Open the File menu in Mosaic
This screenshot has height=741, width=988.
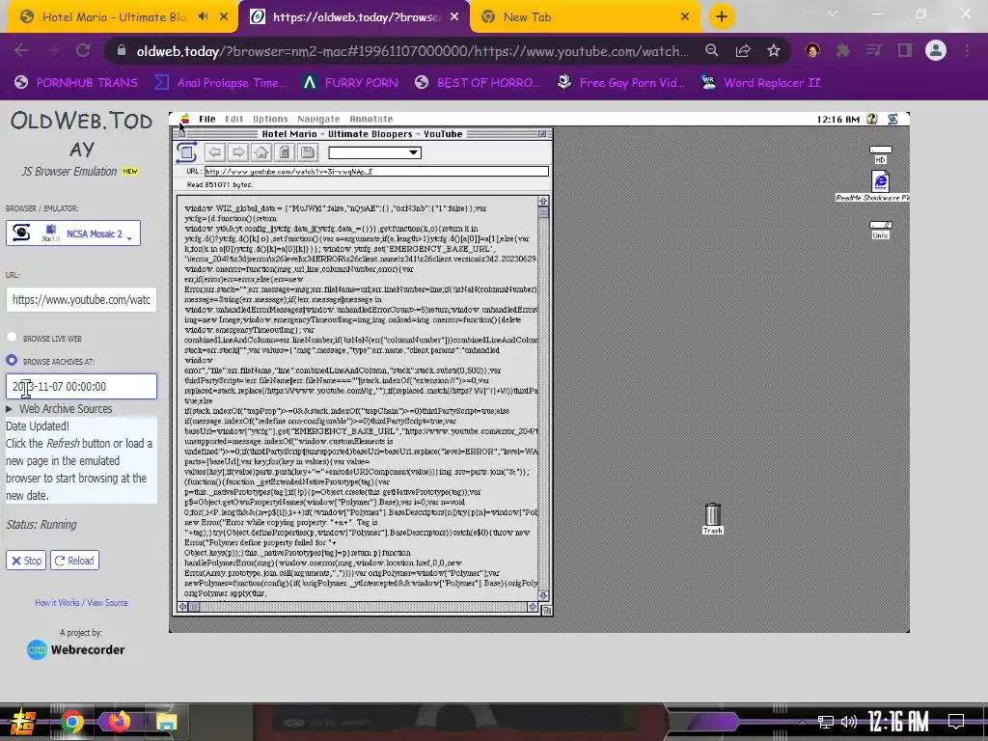(207, 119)
